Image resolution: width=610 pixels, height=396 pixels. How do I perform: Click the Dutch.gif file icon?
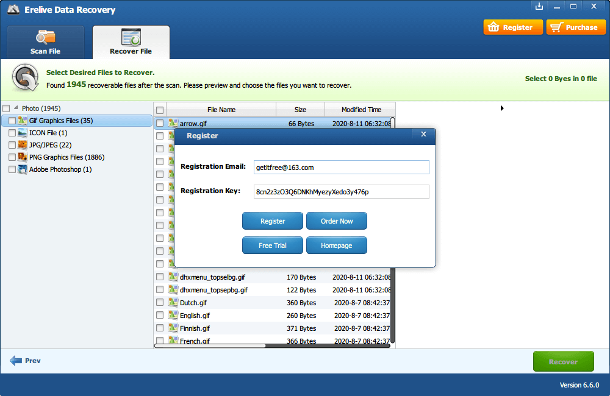[173, 302]
